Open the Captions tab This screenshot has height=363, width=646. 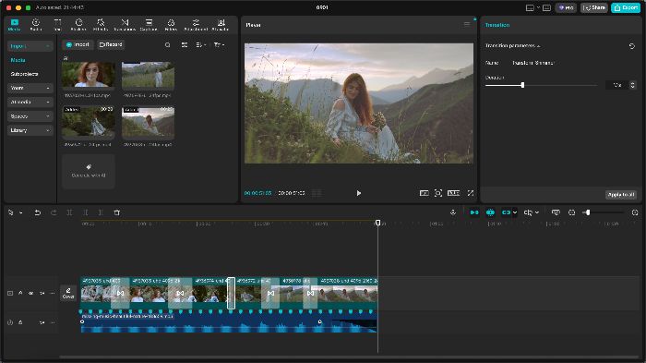pos(149,25)
